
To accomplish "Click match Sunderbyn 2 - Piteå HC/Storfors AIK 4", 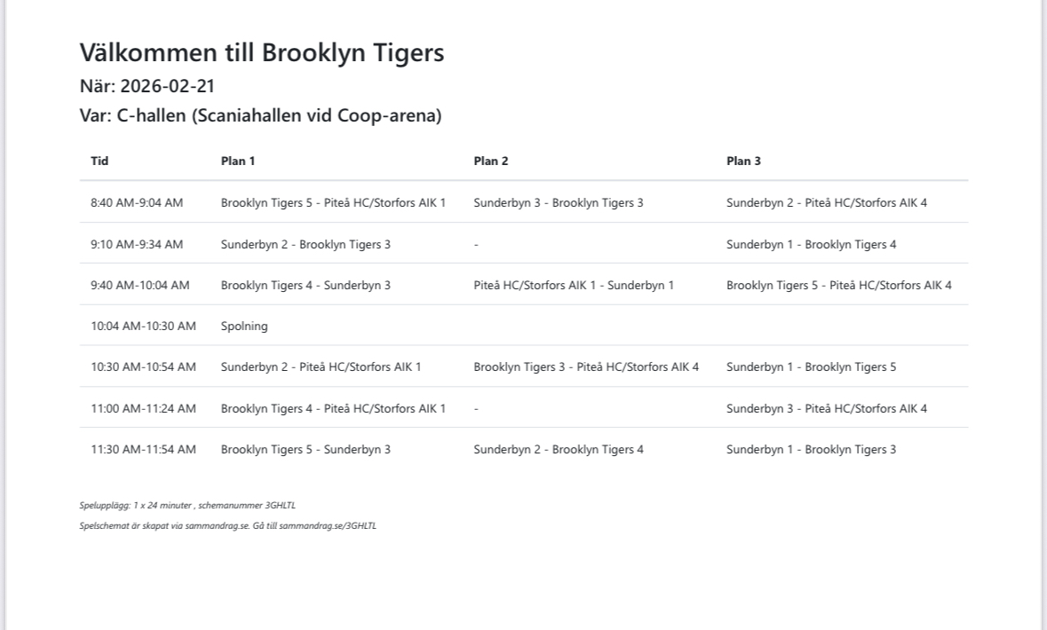I will [827, 203].
